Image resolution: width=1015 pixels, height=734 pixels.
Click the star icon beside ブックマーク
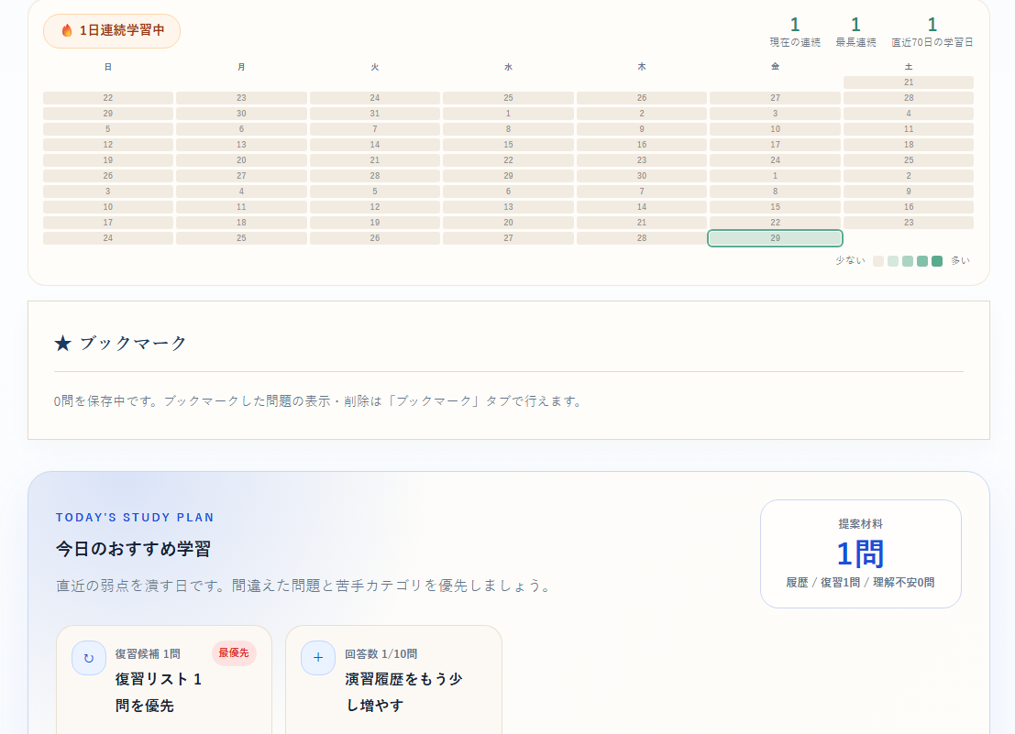pyautogui.click(x=62, y=344)
